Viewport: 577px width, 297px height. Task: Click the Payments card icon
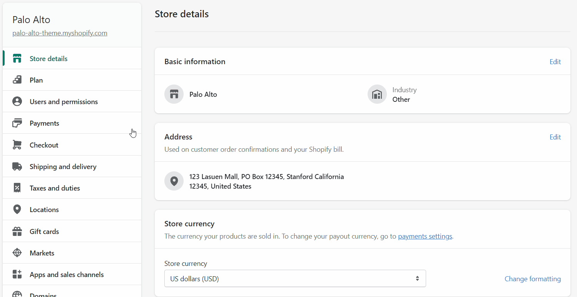(17, 123)
